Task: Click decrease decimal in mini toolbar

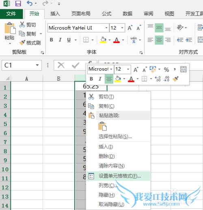Action: (166, 79)
